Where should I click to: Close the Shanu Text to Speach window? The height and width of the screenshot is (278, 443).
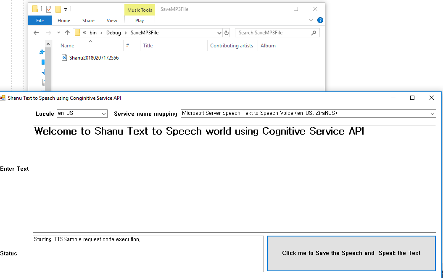point(431,98)
